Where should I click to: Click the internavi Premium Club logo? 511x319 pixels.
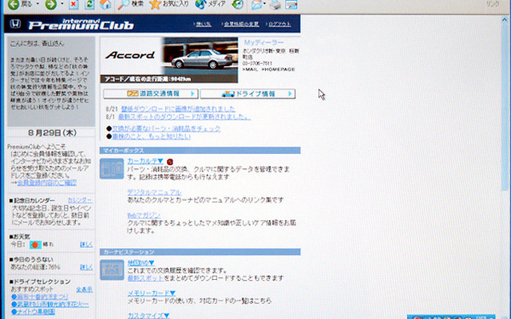coord(81,24)
